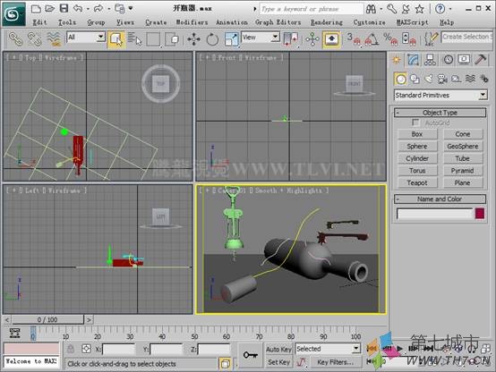Open Select by Name list

click(134, 39)
